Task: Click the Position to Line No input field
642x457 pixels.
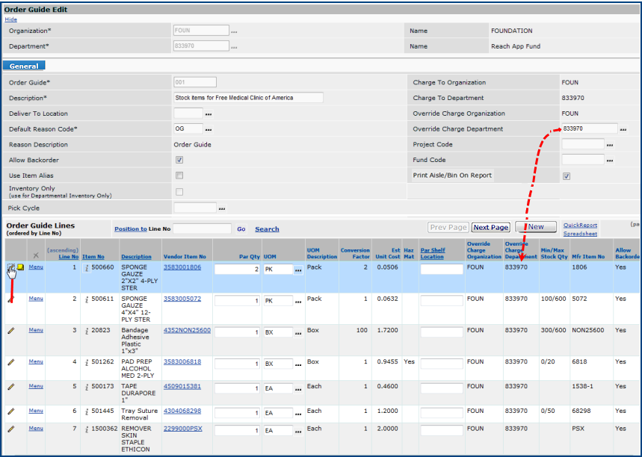Action: tap(202, 229)
